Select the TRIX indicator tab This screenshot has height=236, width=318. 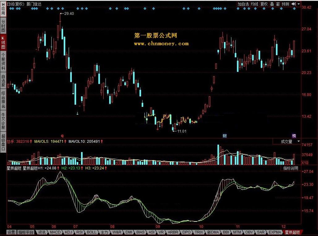199,232
